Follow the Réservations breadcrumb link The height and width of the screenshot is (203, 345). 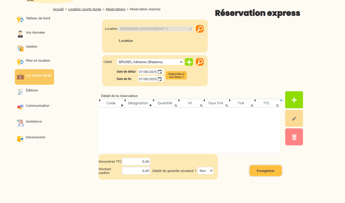[x=115, y=9]
